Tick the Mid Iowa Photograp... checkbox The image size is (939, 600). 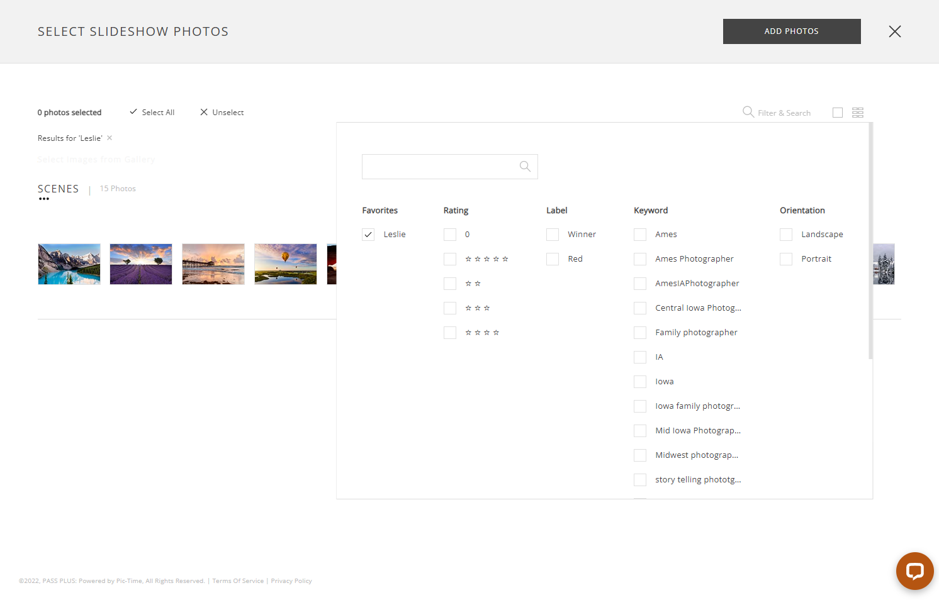click(x=640, y=431)
